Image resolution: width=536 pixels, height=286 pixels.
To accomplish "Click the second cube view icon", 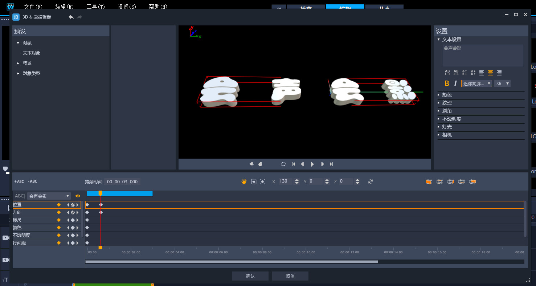I will pyautogui.click(x=440, y=181).
